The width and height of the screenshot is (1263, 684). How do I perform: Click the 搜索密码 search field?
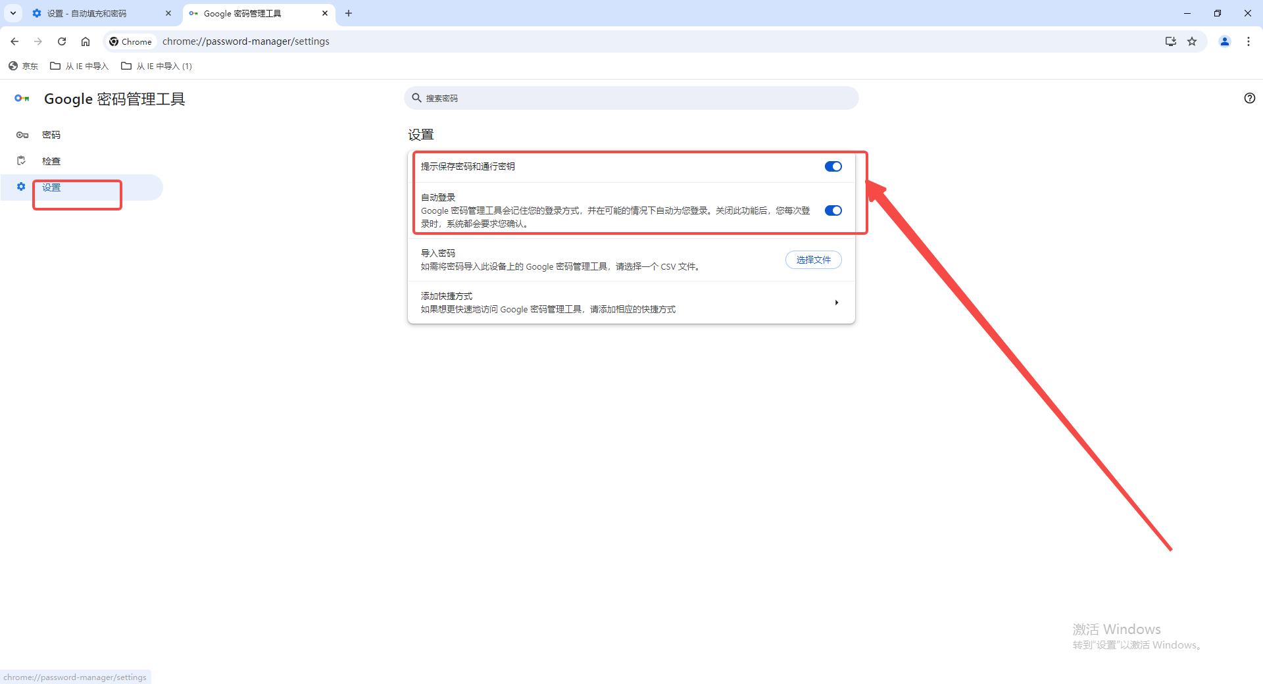coord(631,98)
